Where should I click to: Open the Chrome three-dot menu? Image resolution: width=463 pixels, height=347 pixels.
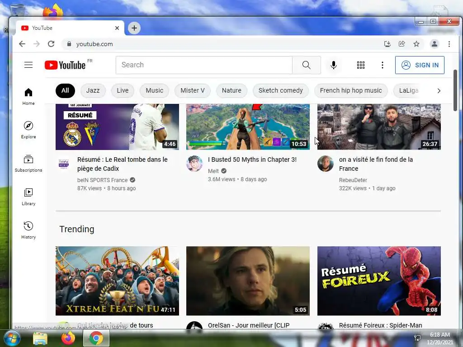pos(449,44)
